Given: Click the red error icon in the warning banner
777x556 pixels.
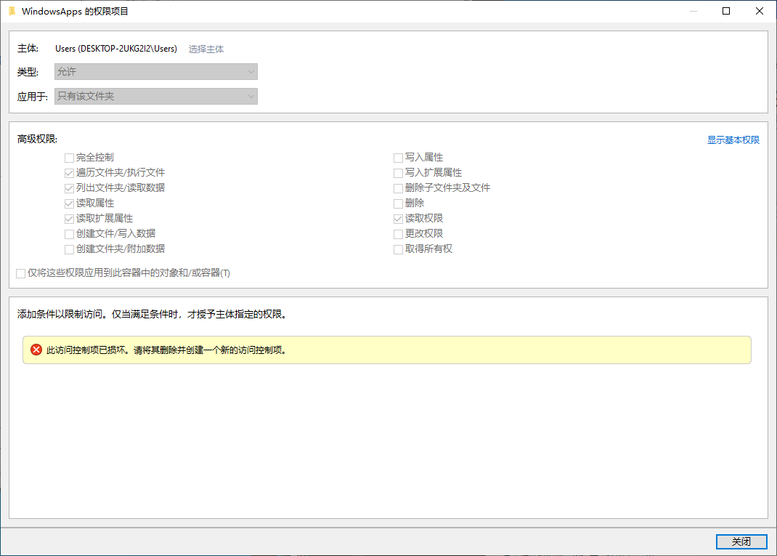Looking at the screenshot, I should tap(36, 350).
